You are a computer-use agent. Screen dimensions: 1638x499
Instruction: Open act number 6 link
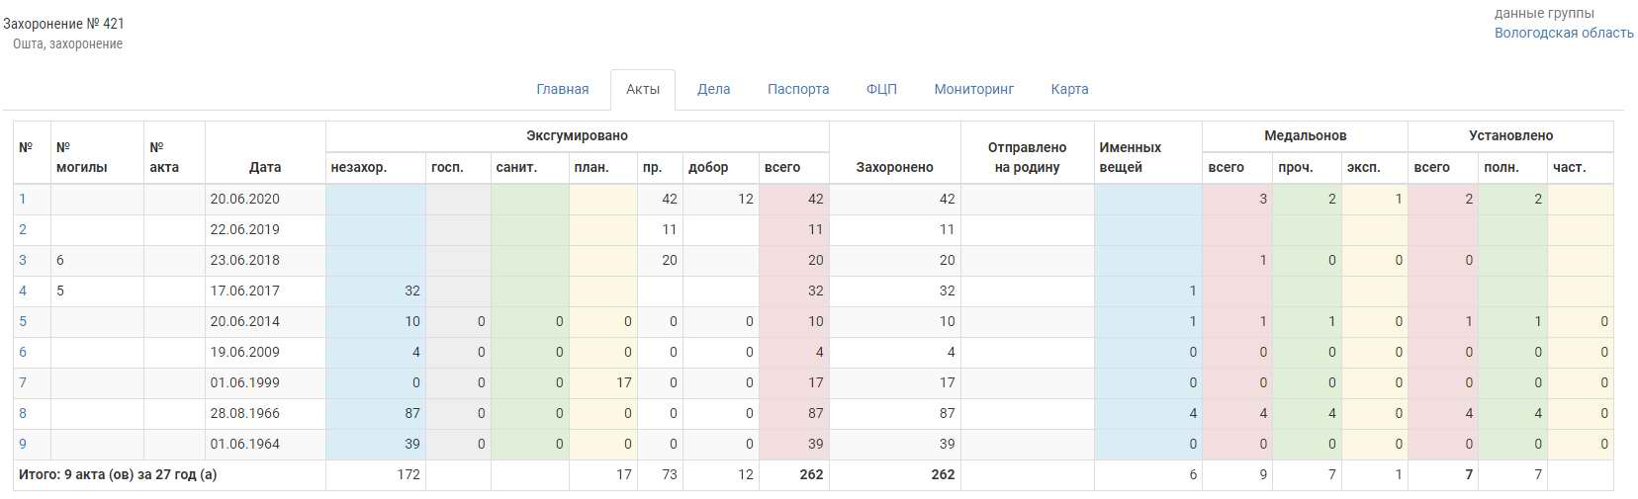pos(23,352)
